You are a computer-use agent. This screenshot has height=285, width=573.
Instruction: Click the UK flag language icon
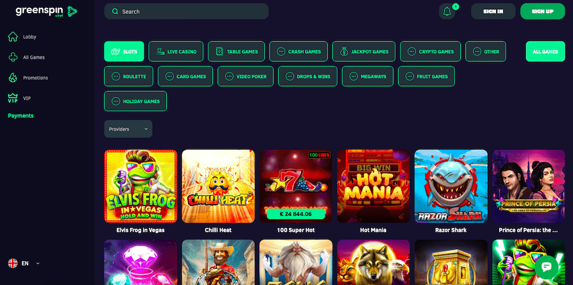click(x=13, y=263)
